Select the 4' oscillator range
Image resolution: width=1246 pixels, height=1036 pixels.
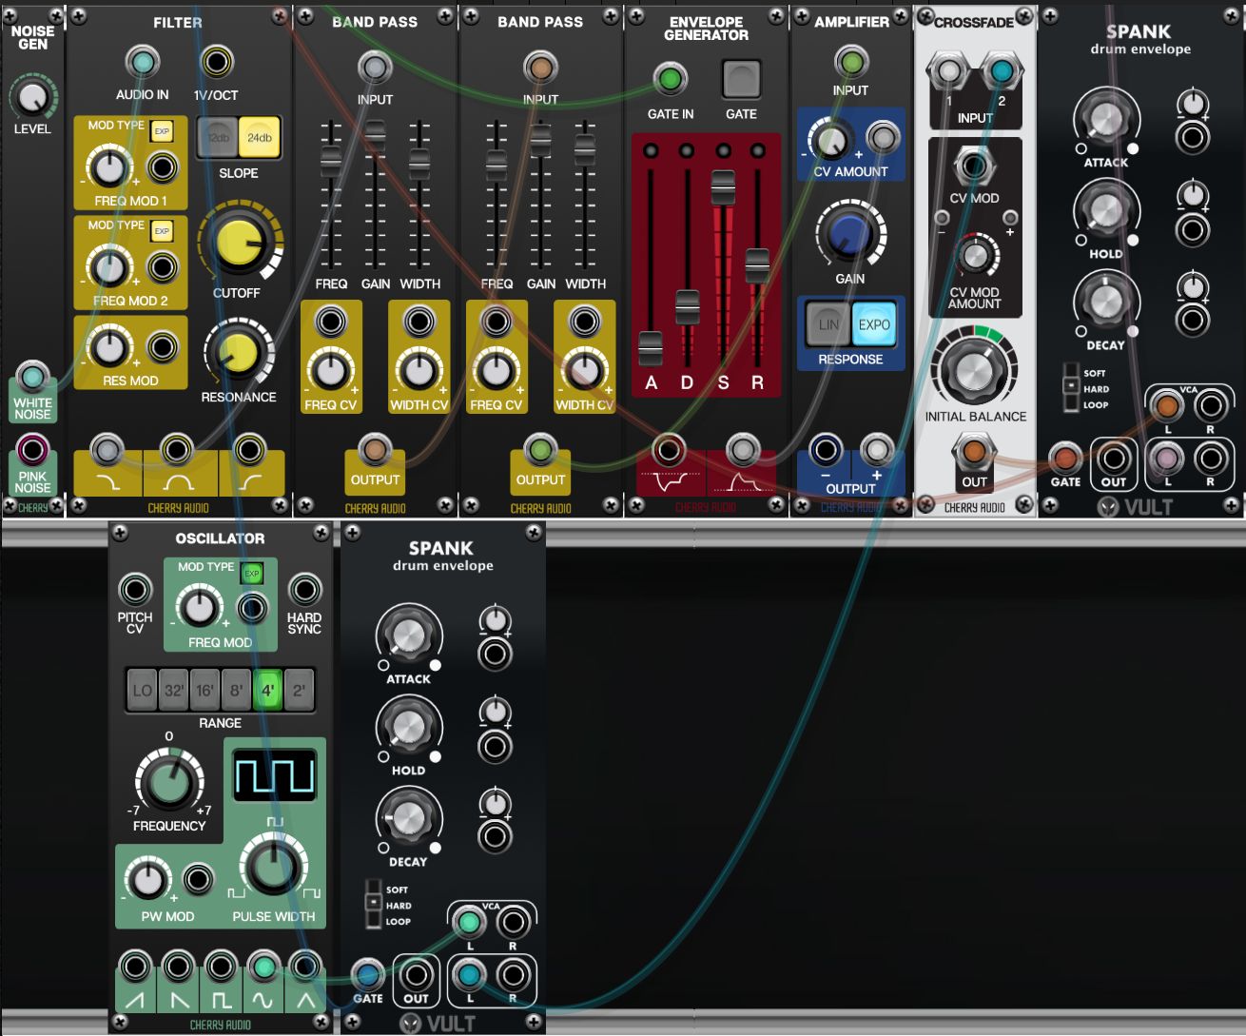[x=268, y=691]
